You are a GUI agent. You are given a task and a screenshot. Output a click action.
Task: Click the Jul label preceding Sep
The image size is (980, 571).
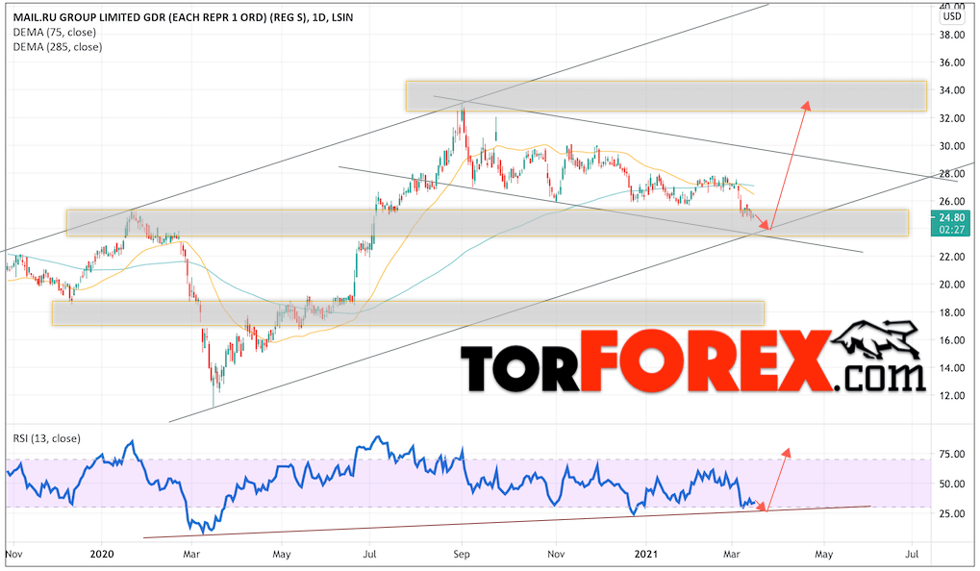point(369,554)
